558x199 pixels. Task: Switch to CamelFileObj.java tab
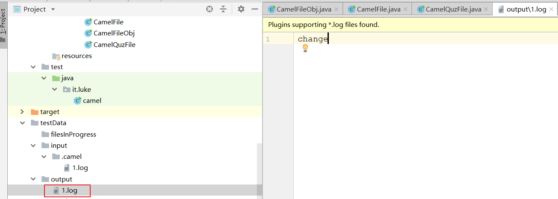point(304,9)
